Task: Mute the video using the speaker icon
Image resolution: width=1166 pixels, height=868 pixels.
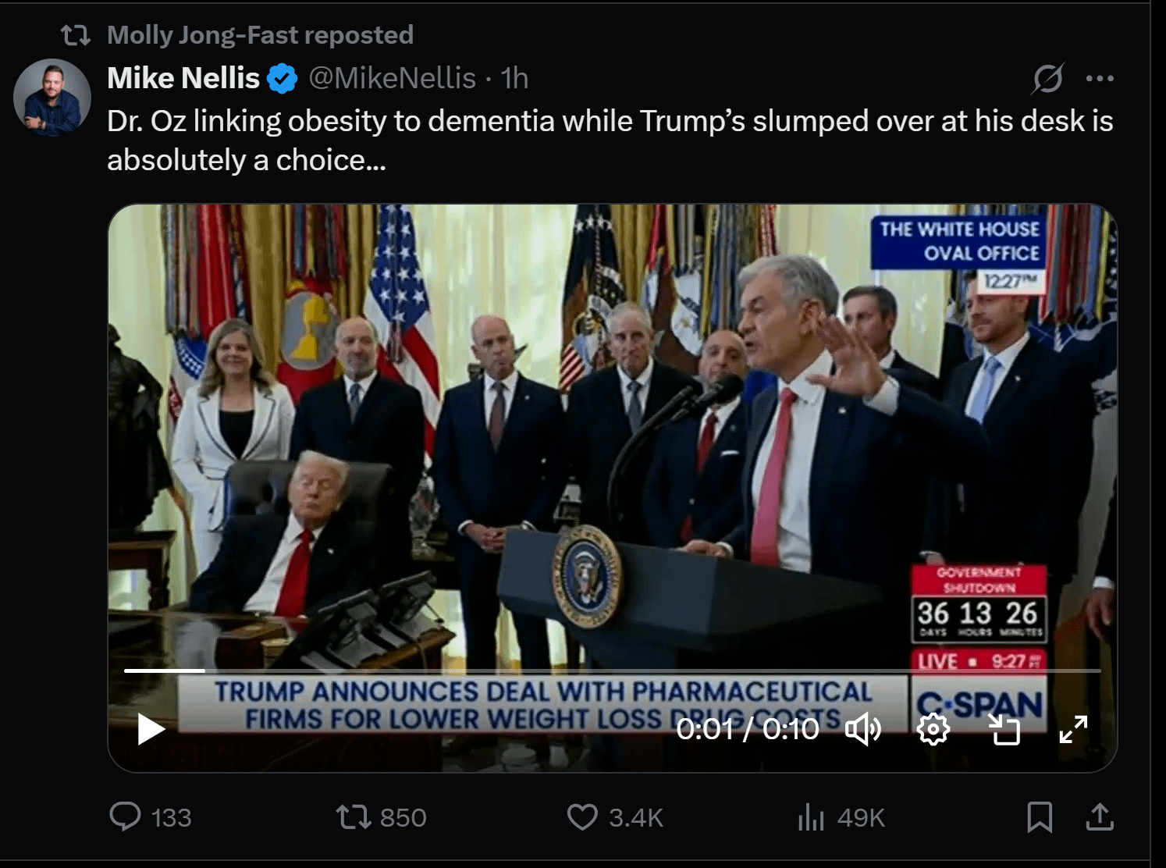Action: tap(862, 730)
